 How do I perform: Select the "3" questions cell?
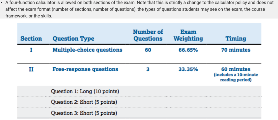[x=148, y=69]
